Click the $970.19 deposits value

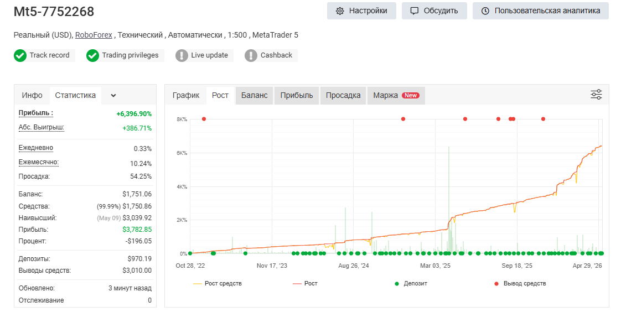[x=139, y=259]
